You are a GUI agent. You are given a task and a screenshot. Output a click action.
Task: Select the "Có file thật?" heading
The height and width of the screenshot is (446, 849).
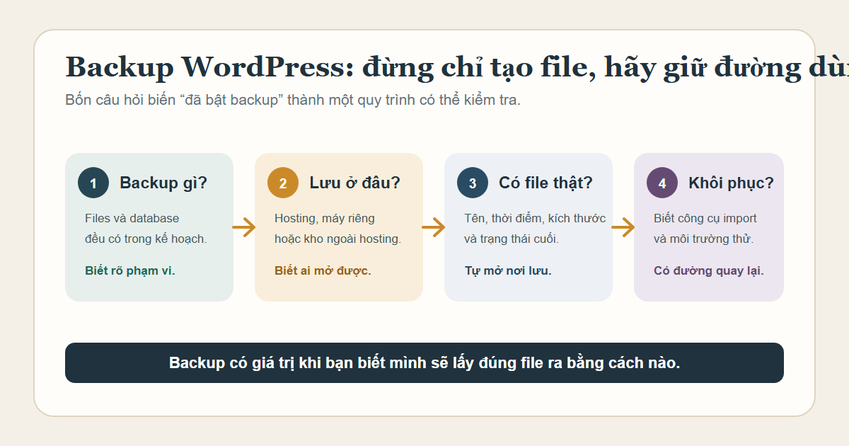[545, 183]
